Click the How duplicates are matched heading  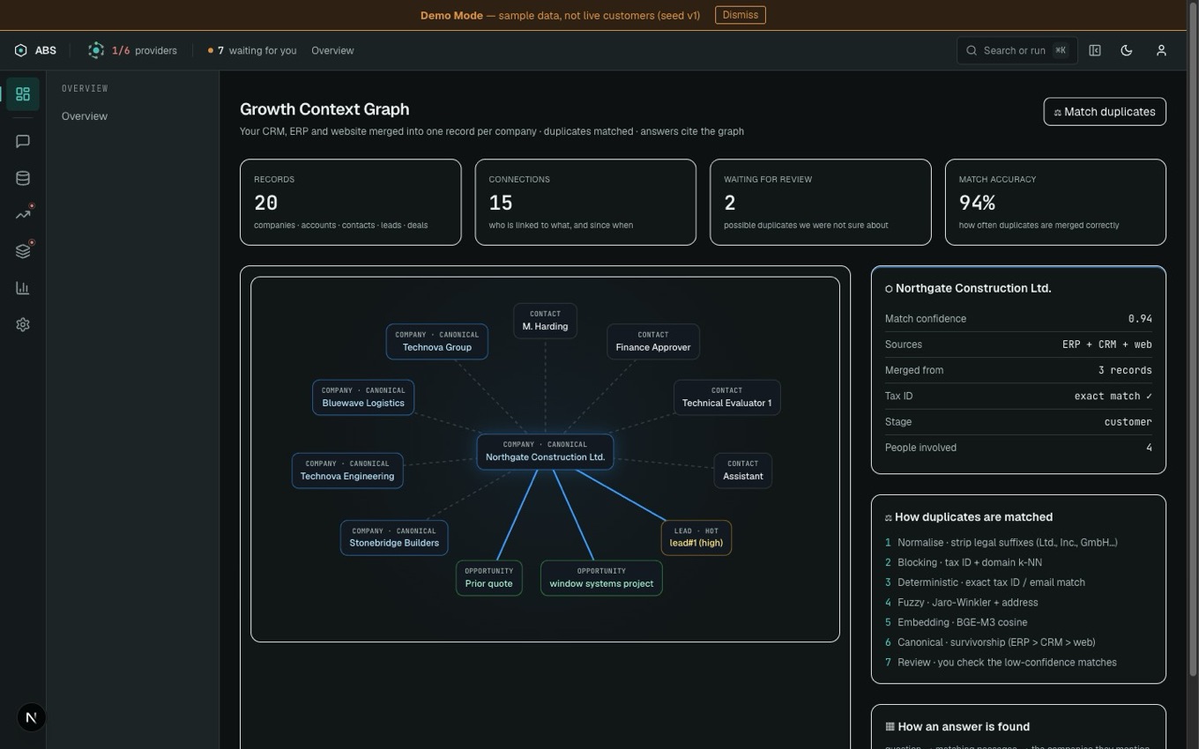point(973,517)
